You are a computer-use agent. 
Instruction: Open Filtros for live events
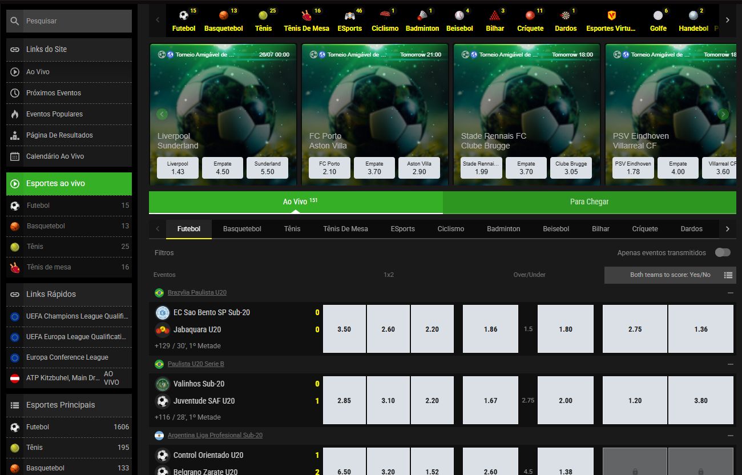pos(164,252)
